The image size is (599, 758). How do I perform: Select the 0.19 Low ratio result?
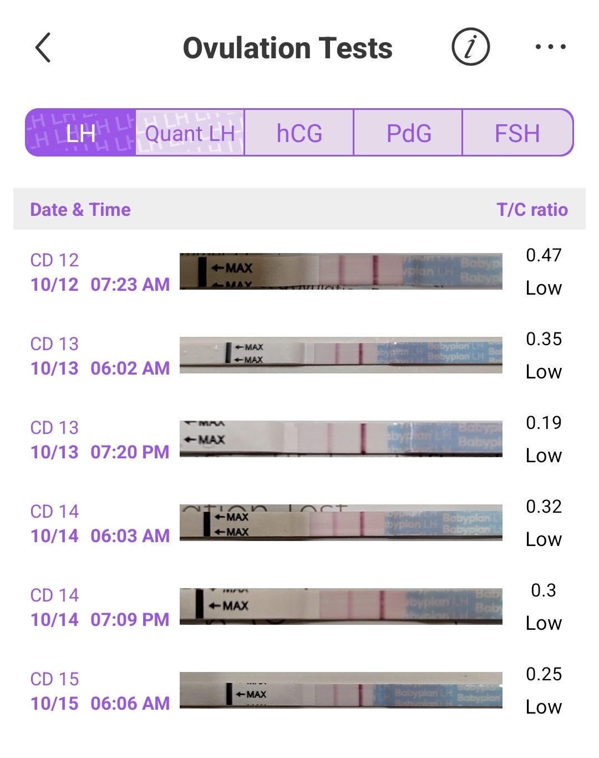[544, 439]
